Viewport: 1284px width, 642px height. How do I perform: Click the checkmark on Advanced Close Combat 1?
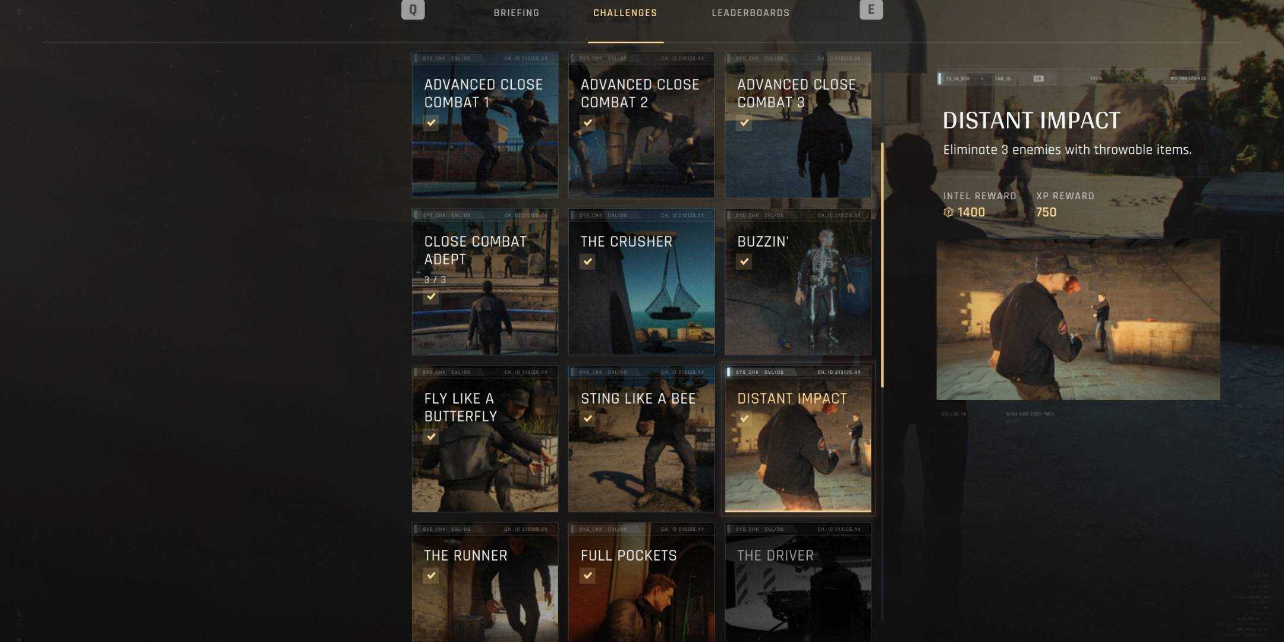point(431,122)
